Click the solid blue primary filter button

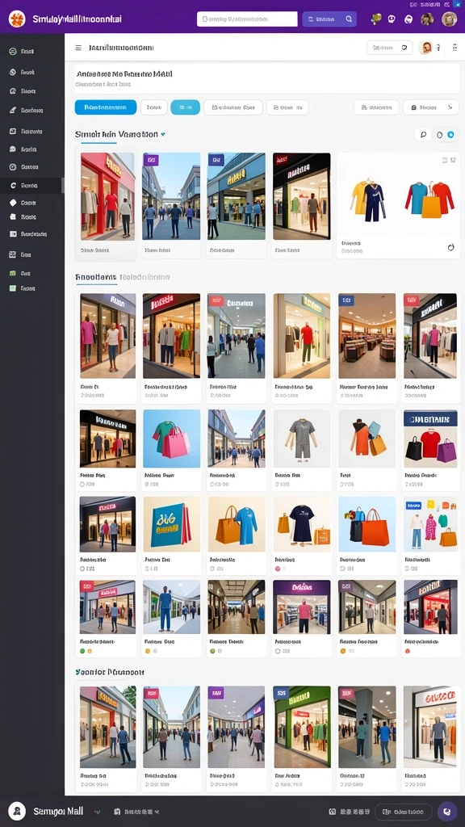tap(106, 107)
